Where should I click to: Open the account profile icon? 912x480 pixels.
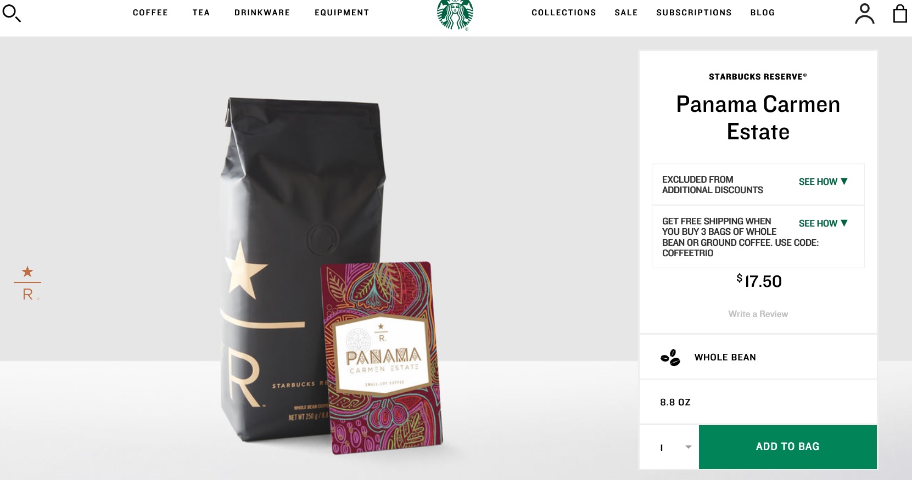pos(864,14)
